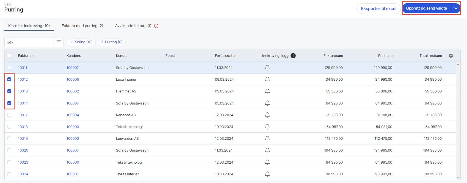The height and width of the screenshot is (183, 467).
Task: Click the filter icon beside search
Action: pos(59,42)
